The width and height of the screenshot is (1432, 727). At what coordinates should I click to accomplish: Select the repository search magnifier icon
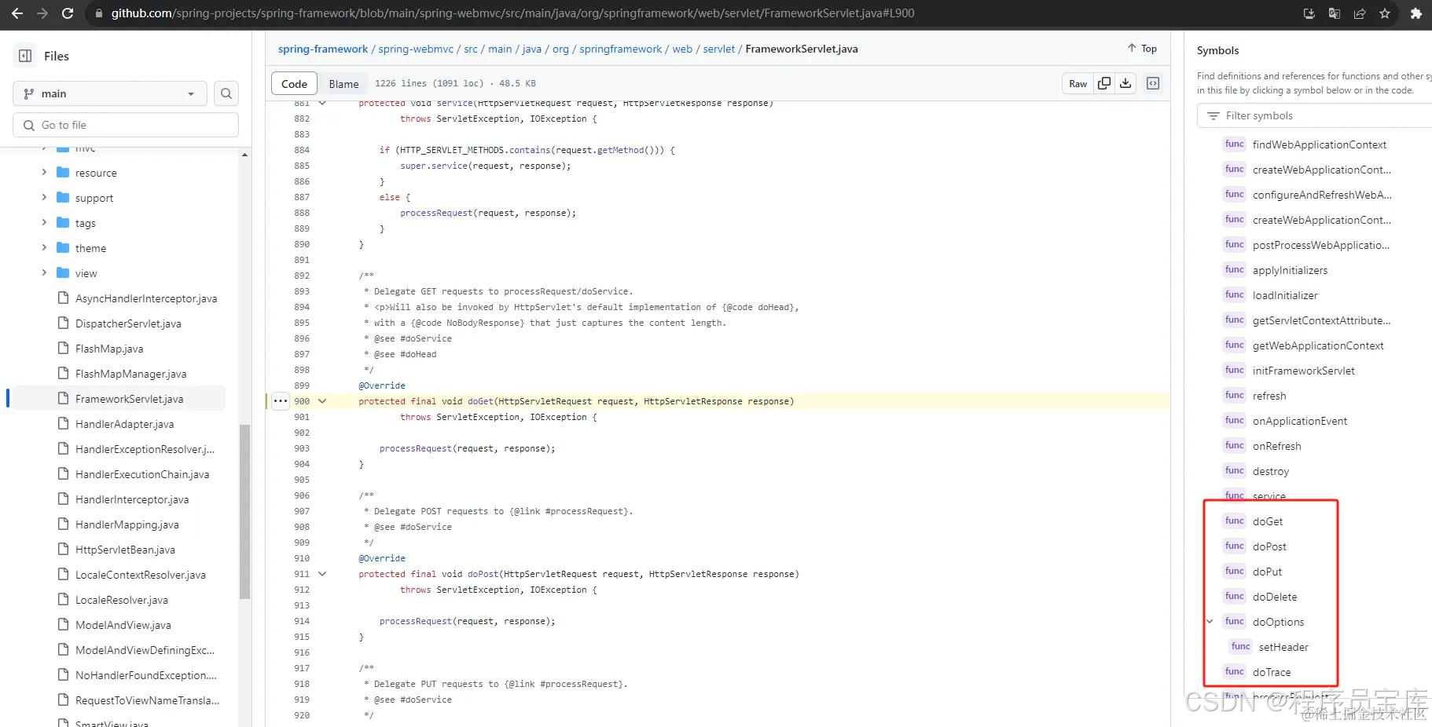(226, 93)
